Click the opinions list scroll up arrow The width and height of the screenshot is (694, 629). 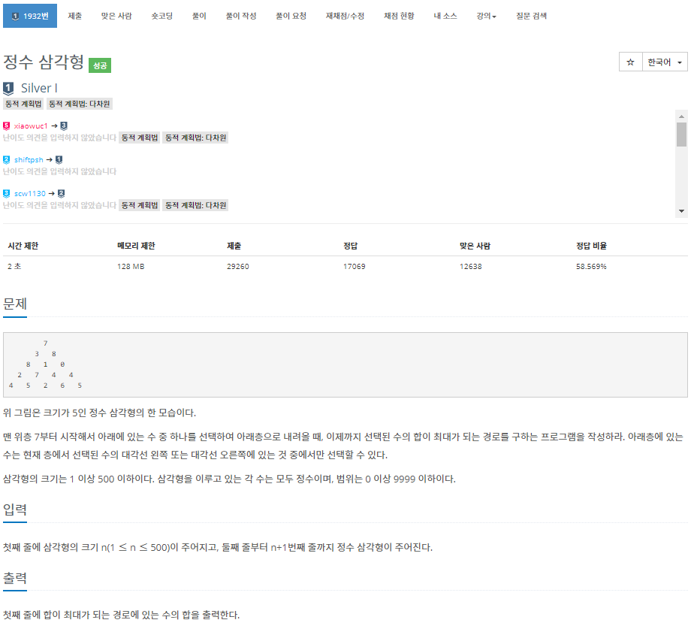point(682,116)
